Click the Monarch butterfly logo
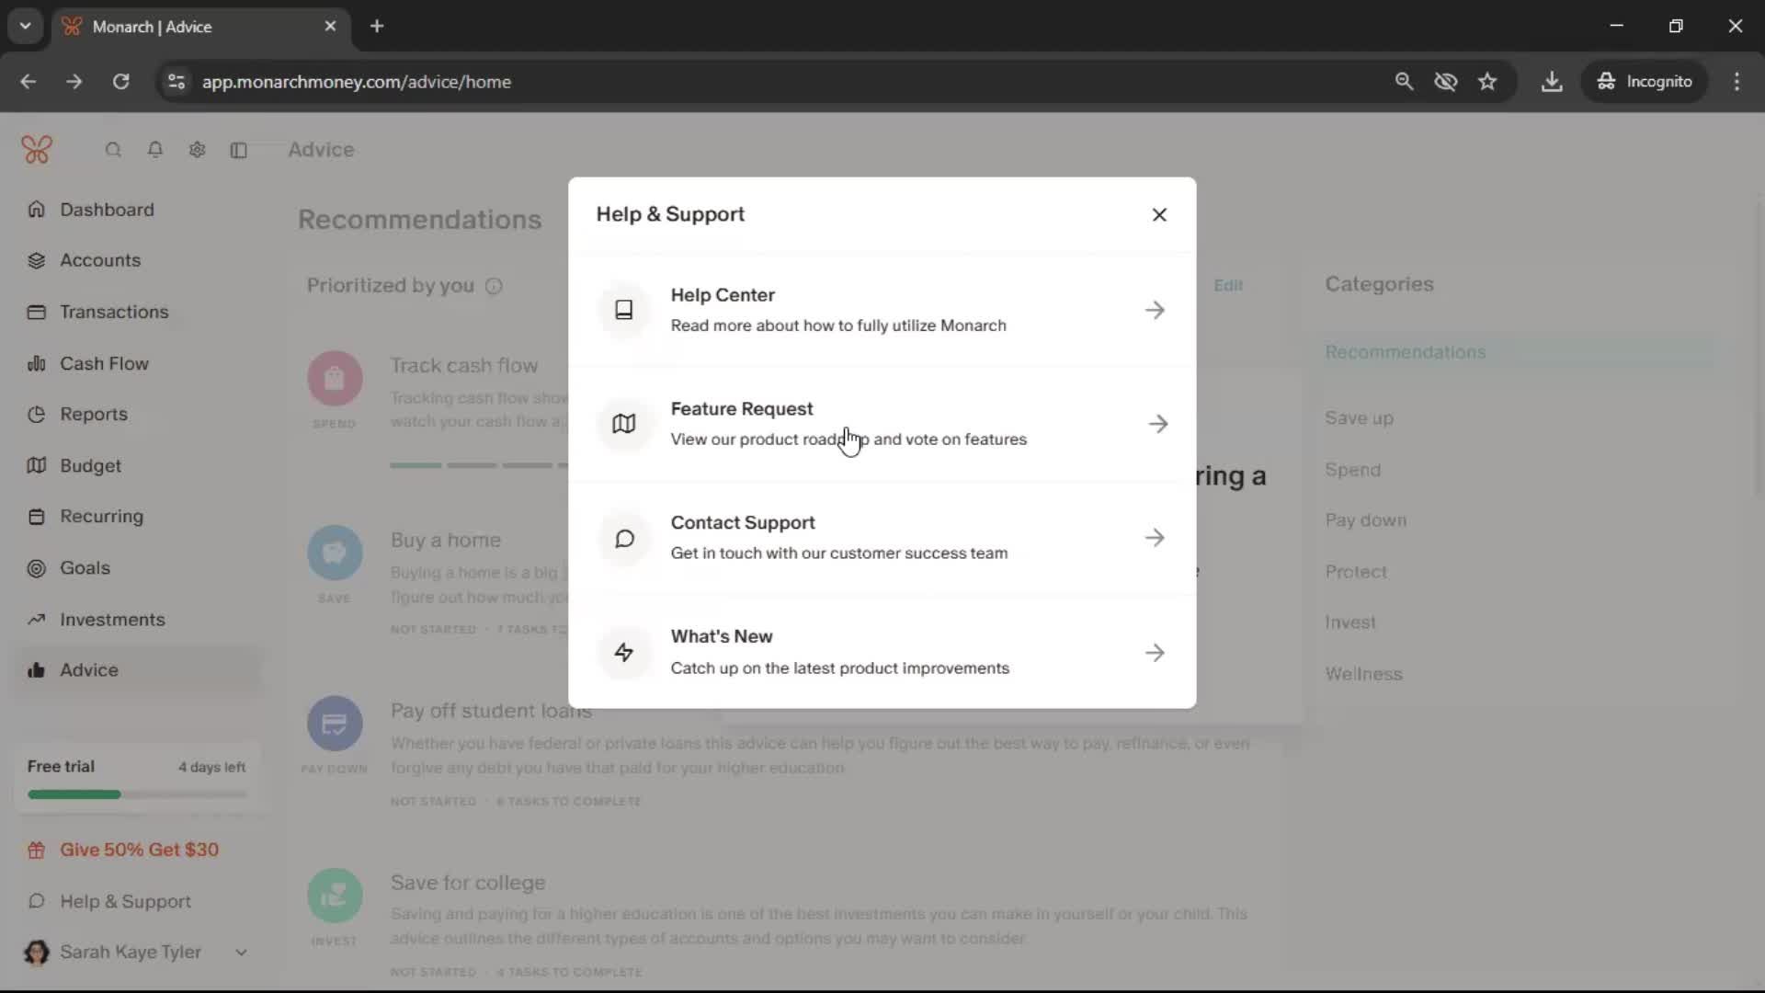Screen dimensions: 1765x993 click(37, 149)
